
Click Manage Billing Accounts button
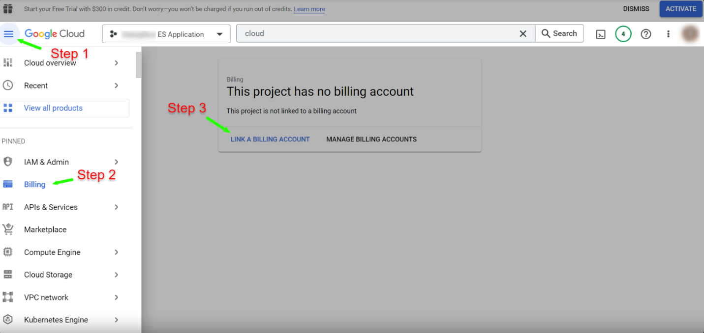(371, 139)
